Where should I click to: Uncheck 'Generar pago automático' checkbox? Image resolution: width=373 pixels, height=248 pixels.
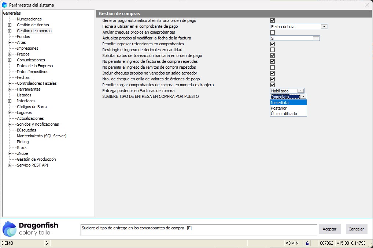click(272, 21)
